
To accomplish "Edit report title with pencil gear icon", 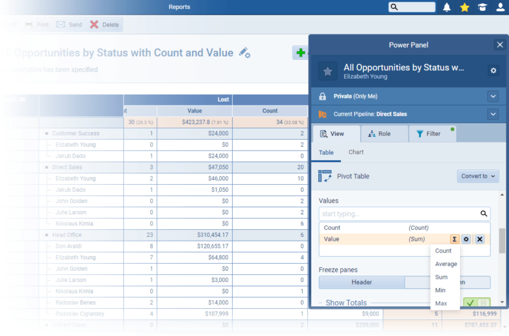I will pyautogui.click(x=244, y=53).
